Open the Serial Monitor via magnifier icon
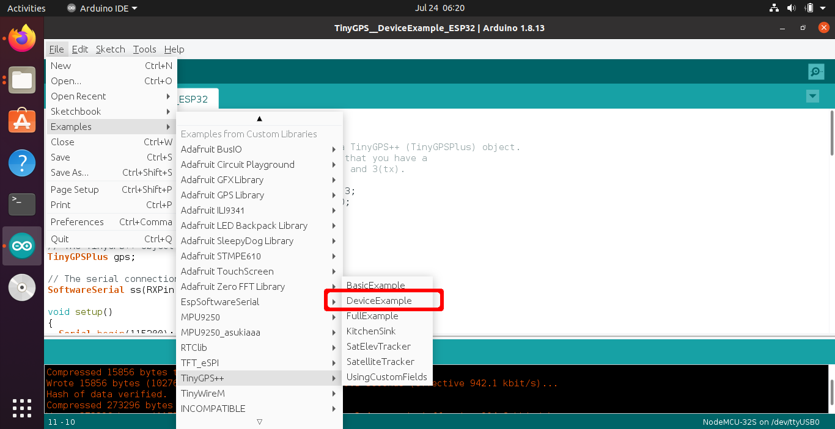Image resolution: width=835 pixels, height=429 pixels. 815,71
